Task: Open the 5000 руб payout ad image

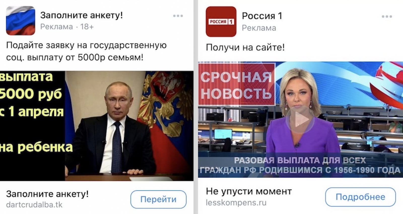Action: tap(97, 126)
